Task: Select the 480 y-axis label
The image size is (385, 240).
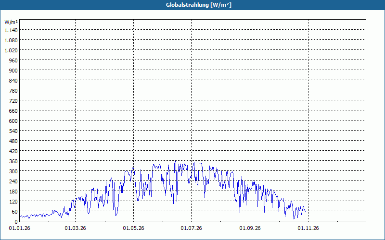Action: [x=13, y=141]
